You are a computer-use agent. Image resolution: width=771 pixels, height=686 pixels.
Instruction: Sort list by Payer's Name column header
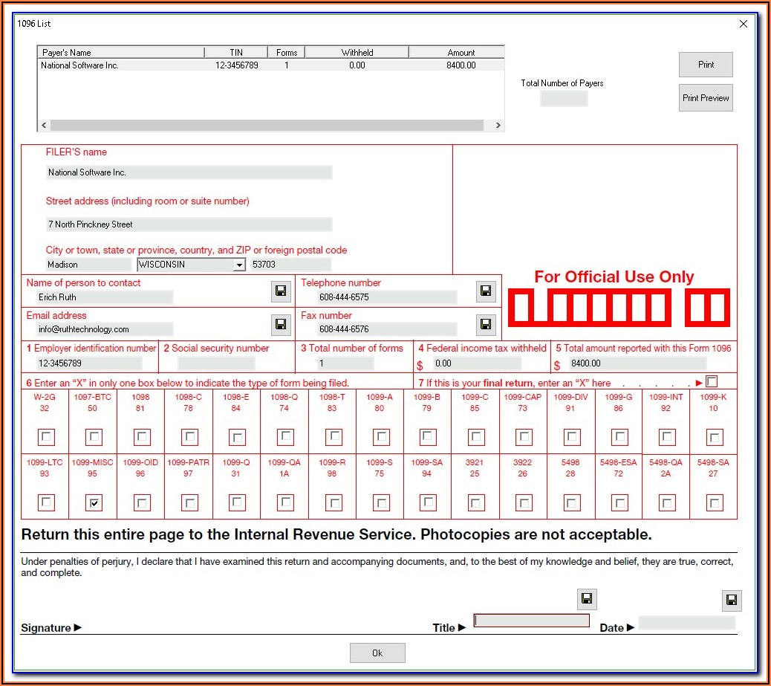pos(120,53)
